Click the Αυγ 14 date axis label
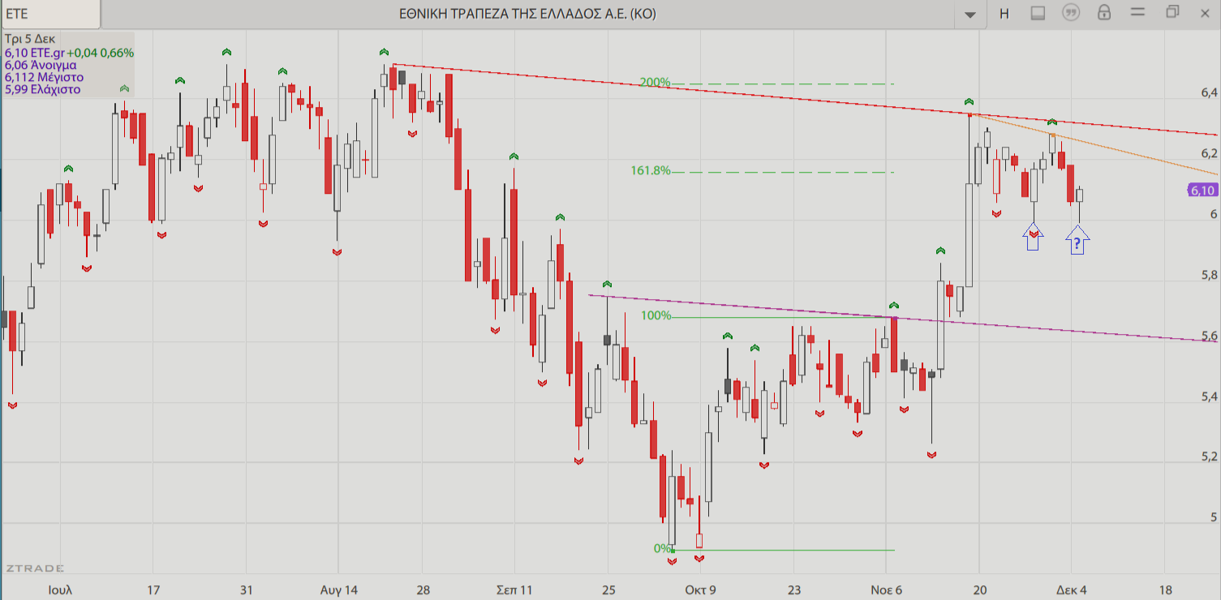This screenshot has width=1221, height=600. coord(339,589)
